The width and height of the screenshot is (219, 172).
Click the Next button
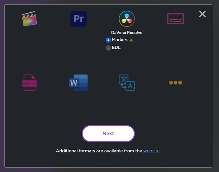(x=108, y=134)
